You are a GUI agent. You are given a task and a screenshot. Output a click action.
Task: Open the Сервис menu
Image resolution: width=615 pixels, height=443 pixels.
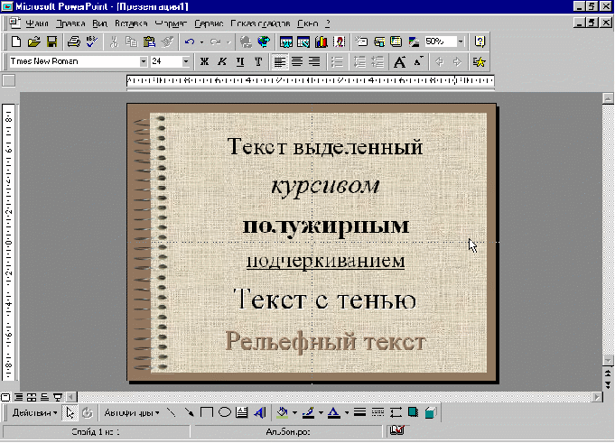[x=209, y=23]
